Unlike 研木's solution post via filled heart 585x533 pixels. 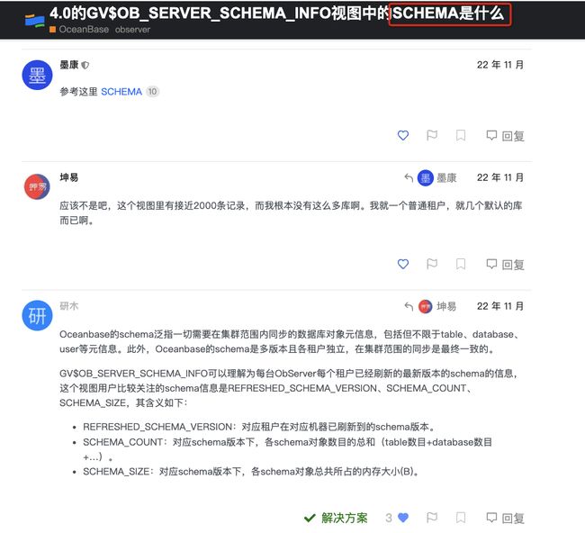(x=403, y=518)
